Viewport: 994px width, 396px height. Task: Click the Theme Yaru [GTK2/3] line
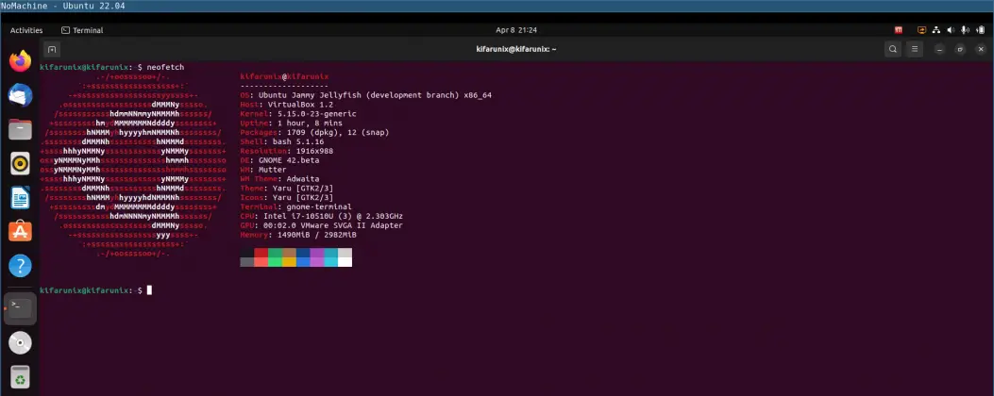pyautogui.click(x=287, y=189)
